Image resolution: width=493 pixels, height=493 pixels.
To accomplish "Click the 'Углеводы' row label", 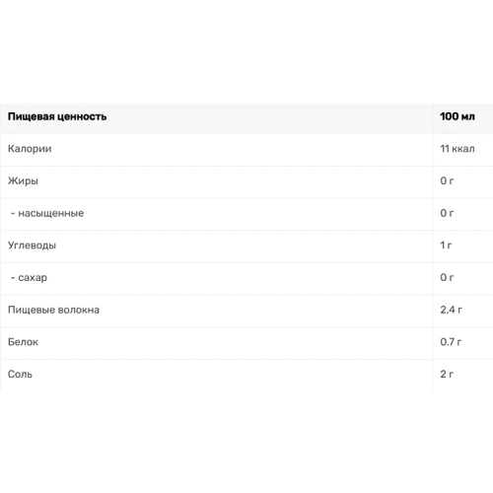I will 32,246.
